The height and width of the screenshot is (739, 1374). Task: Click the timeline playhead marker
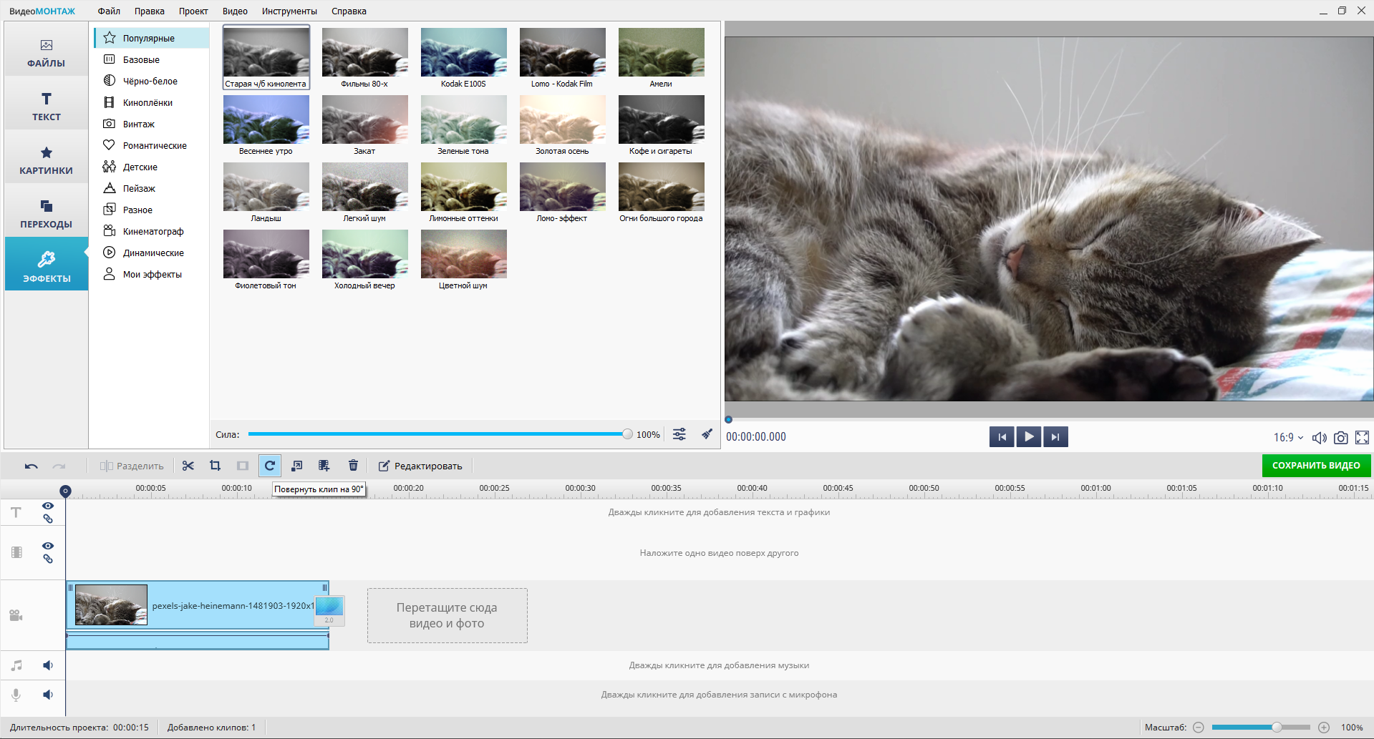tap(65, 491)
